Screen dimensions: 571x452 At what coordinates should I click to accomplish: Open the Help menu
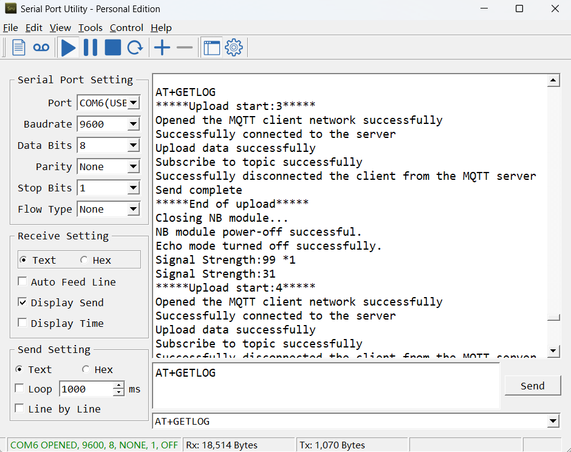pos(161,28)
